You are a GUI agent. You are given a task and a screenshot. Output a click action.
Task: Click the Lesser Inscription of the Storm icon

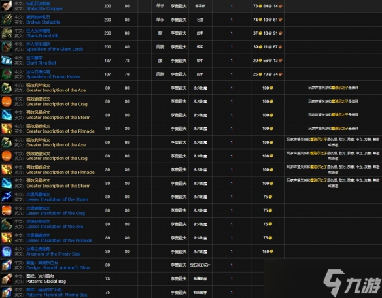(7, 197)
